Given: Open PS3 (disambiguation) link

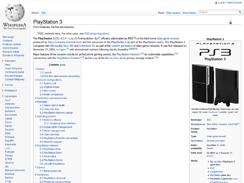Looking at the screenshot, I should 96,33.
